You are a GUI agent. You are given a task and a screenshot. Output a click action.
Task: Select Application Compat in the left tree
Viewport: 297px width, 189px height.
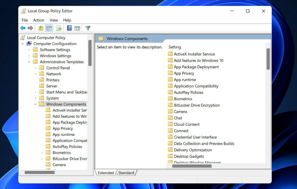70,140
